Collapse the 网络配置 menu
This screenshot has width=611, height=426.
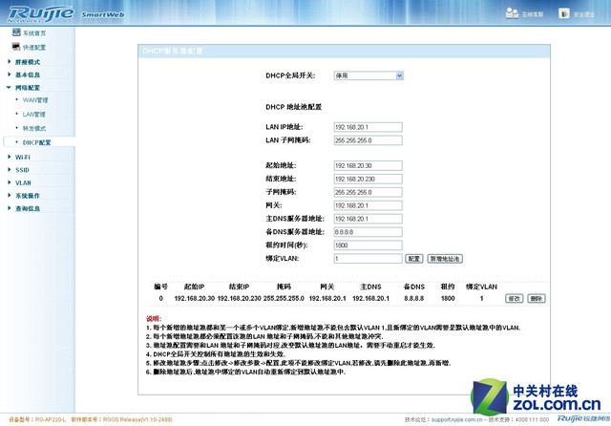pos(28,88)
